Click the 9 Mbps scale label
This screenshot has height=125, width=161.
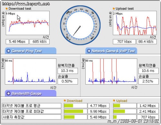[10, 13]
